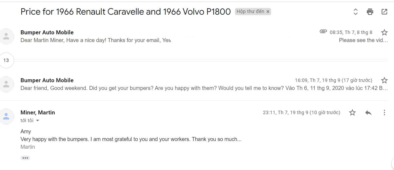
Task: Click the Hộp thư đến label tag
Action: pos(250,11)
